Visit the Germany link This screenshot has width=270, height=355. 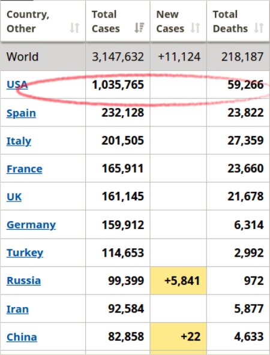[31, 225]
